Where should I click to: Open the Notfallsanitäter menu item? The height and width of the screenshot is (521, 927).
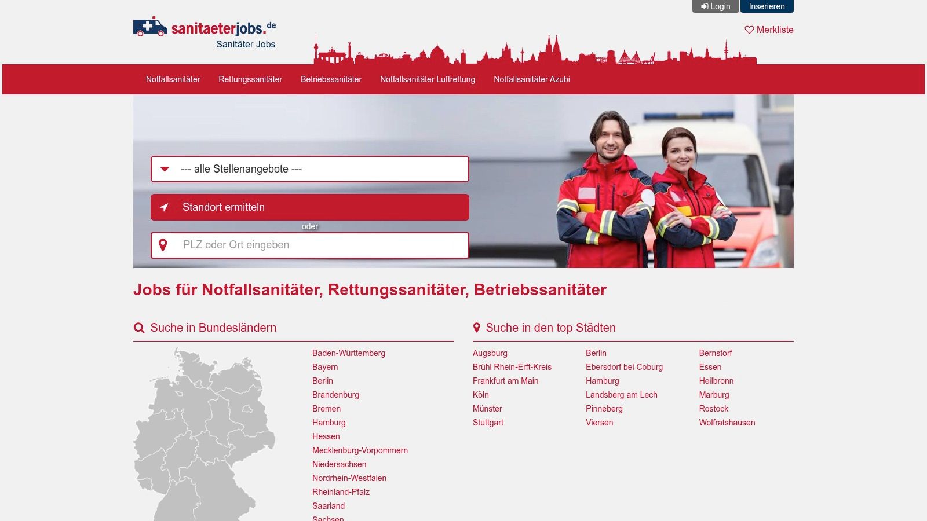click(173, 79)
